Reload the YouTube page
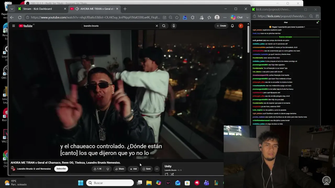335x188 pixels. 20,17
